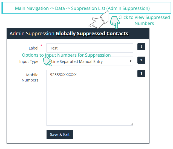Focus the Label text field containing Test

coord(90,48)
